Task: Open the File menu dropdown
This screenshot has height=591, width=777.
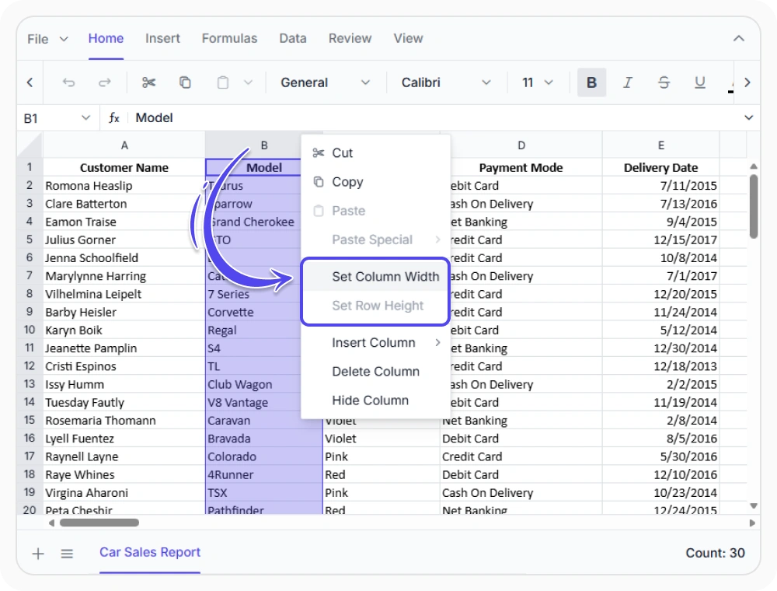Action: 47,39
